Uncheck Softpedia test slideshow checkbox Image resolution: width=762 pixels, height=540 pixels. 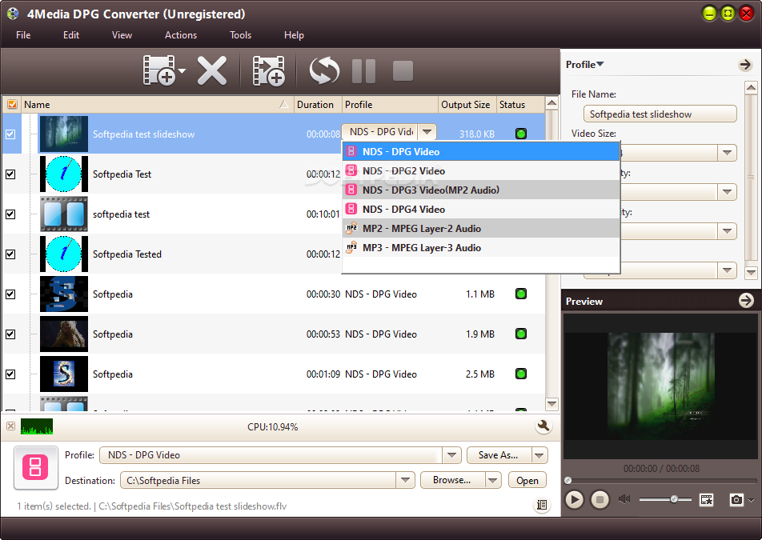tap(10, 134)
